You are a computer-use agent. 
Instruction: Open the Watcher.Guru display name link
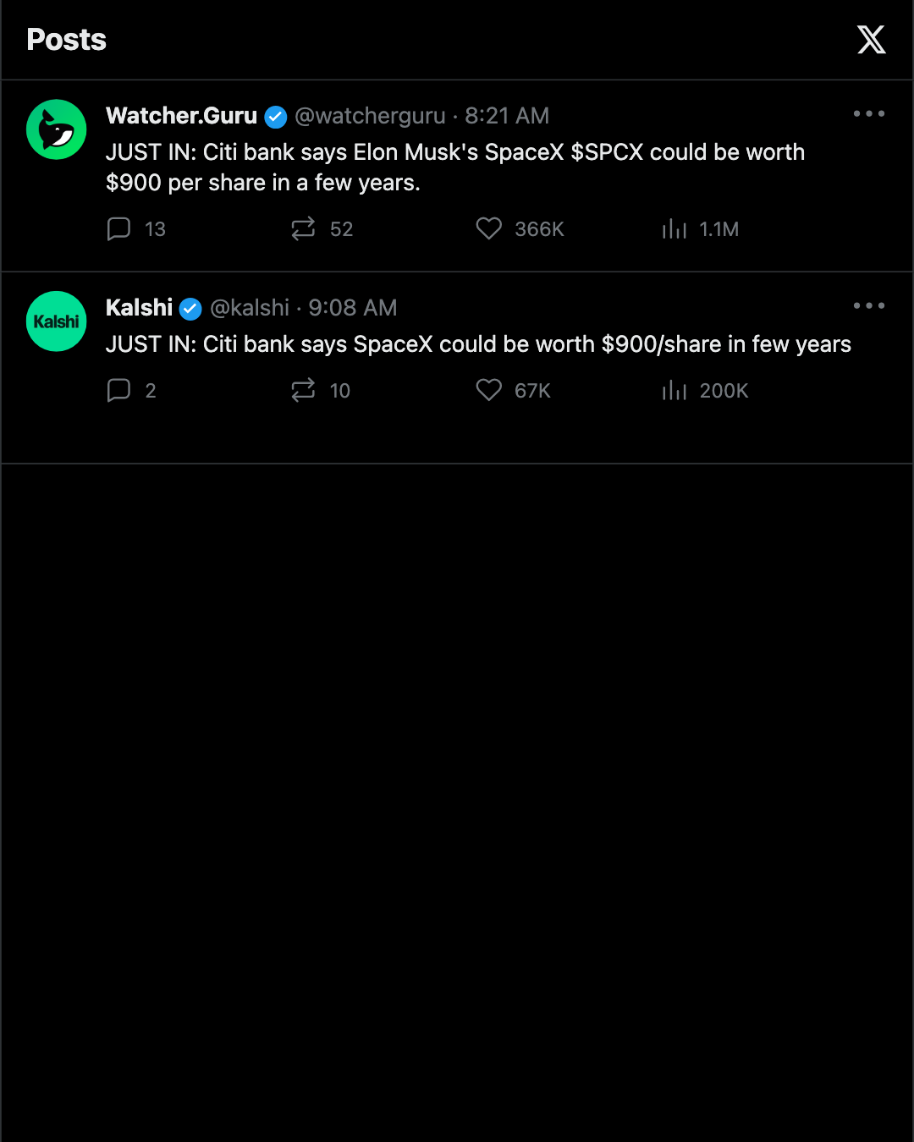point(181,116)
